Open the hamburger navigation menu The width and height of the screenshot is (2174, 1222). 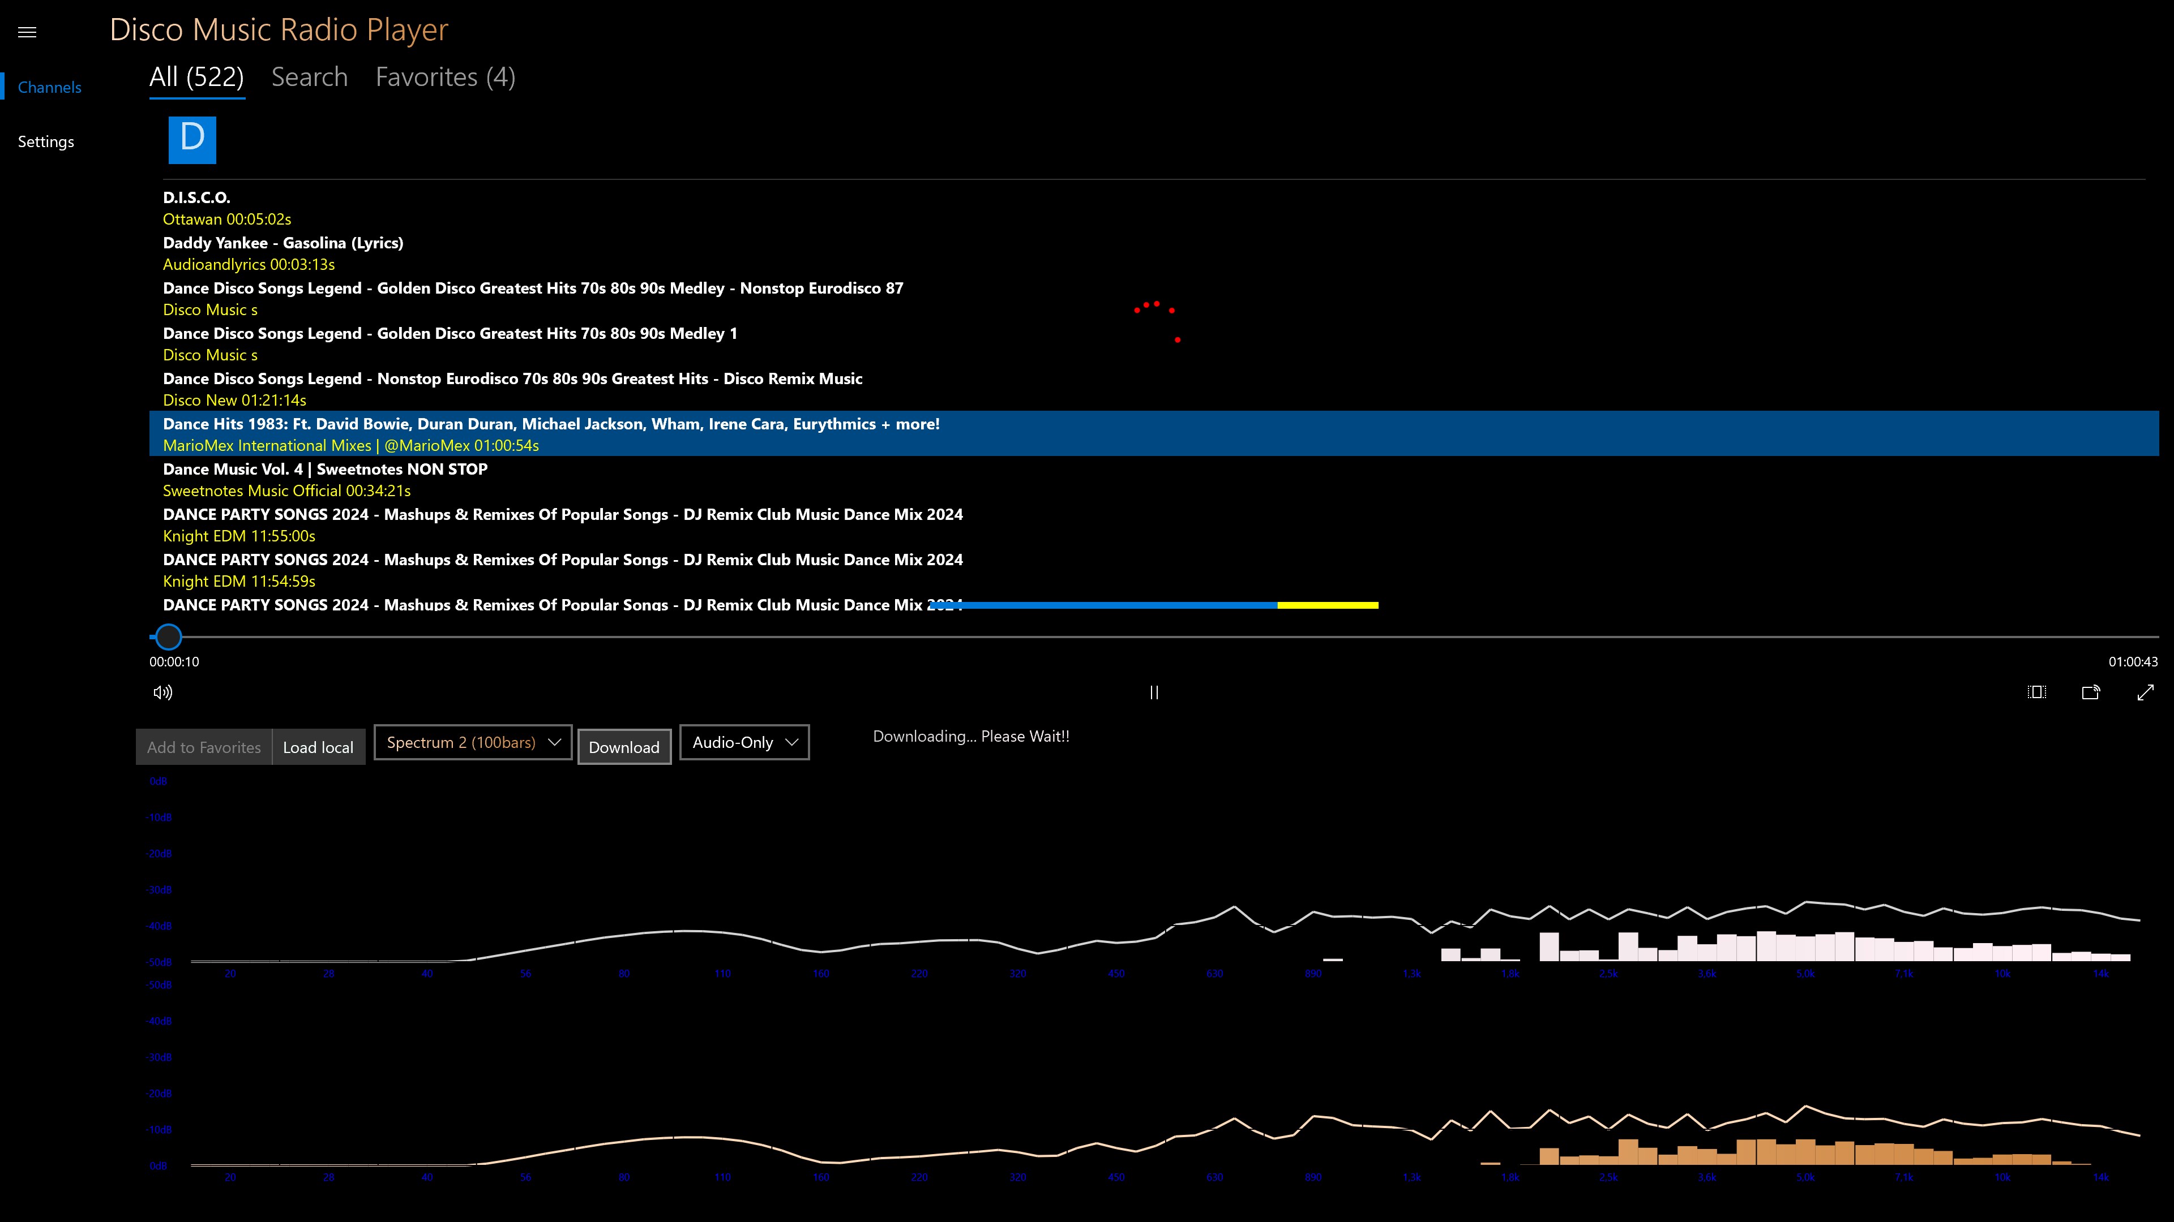(x=27, y=32)
